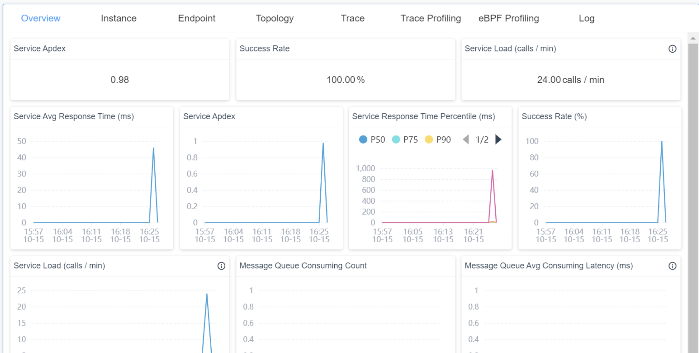Open the Topology tab
699x353 pixels.
tap(275, 18)
